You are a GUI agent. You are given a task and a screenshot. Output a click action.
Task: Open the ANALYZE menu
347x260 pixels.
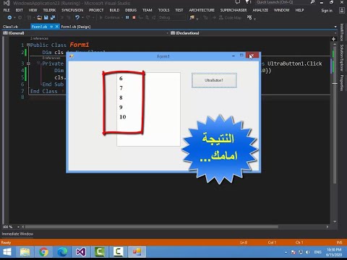click(260, 10)
